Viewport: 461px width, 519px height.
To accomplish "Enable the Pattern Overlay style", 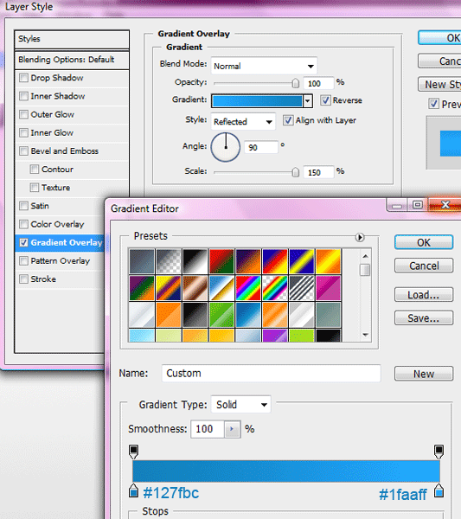I will (x=23, y=261).
